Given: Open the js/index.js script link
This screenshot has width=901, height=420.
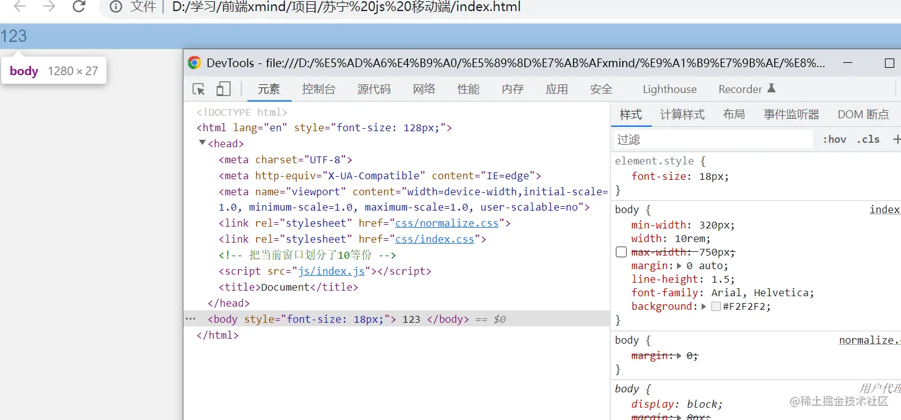Looking at the screenshot, I should tap(332, 271).
